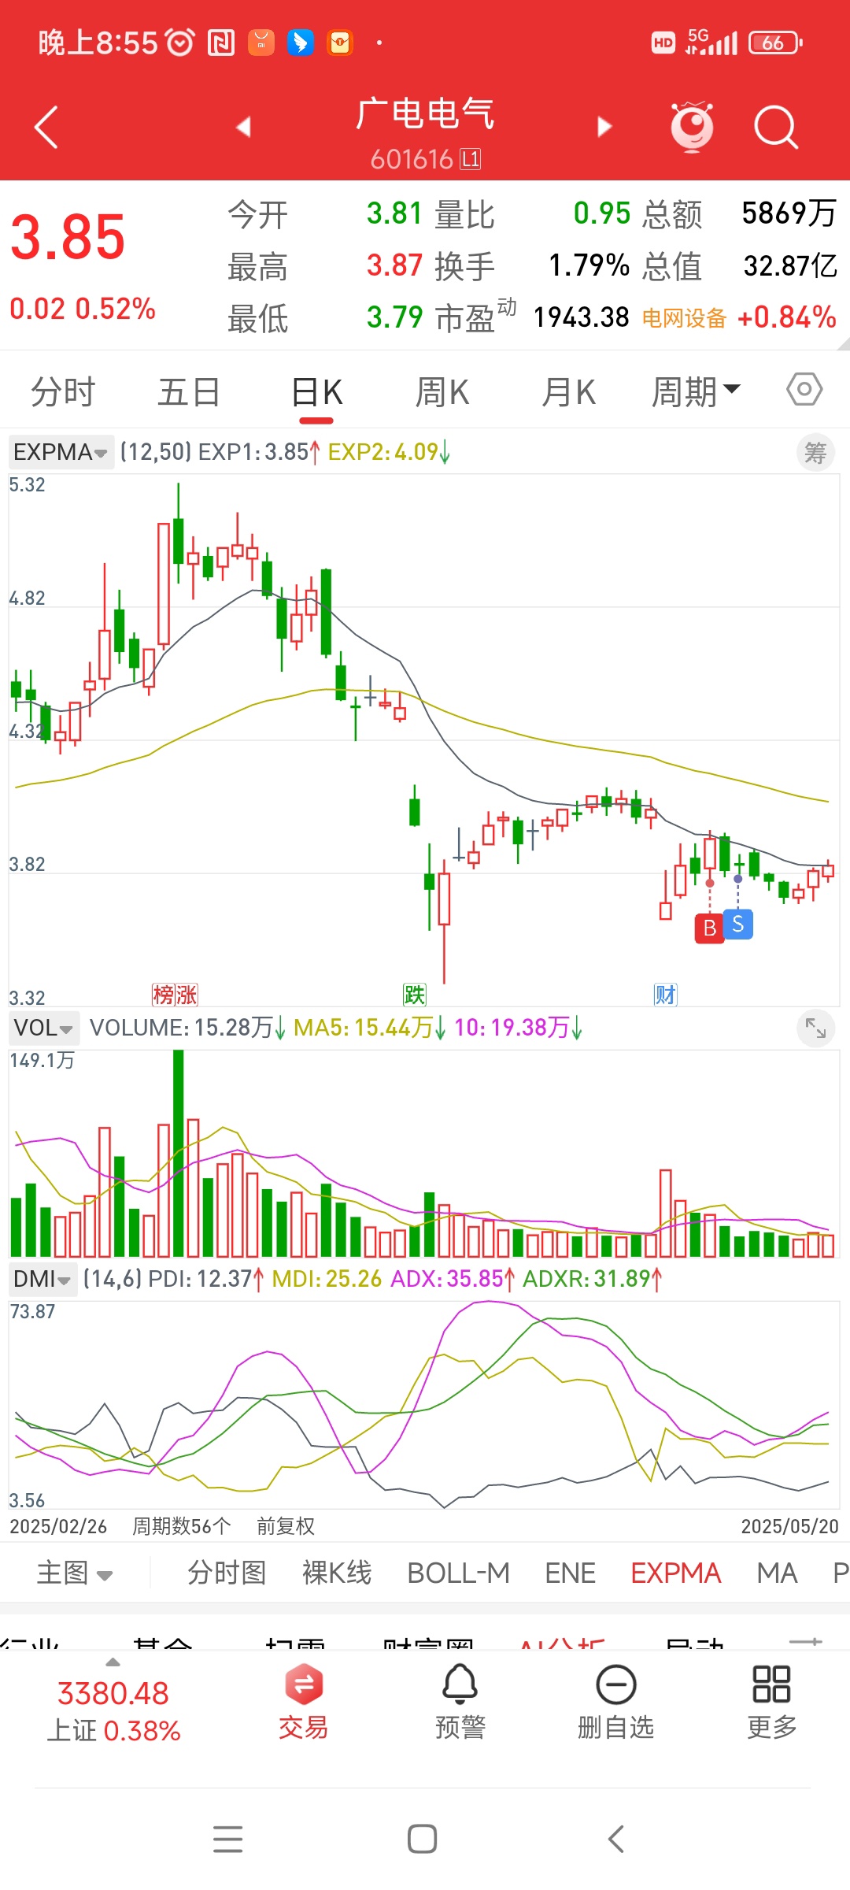Switch to 月K tab
850x1890 pixels.
click(568, 391)
